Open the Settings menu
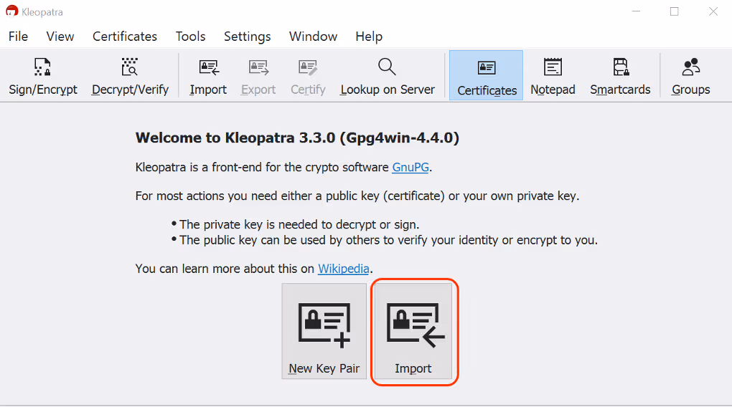This screenshot has height=407, width=732. (x=248, y=37)
